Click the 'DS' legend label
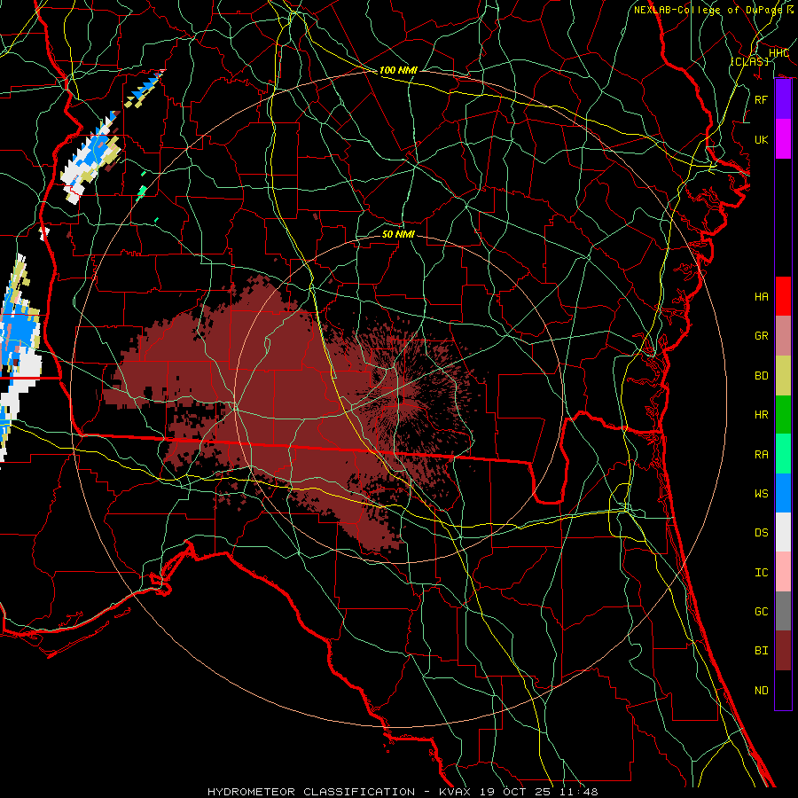 (x=761, y=532)
